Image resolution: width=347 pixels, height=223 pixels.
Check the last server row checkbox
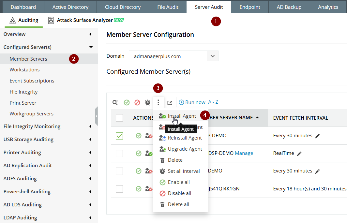pyautogui.click(x=119, y=189)
